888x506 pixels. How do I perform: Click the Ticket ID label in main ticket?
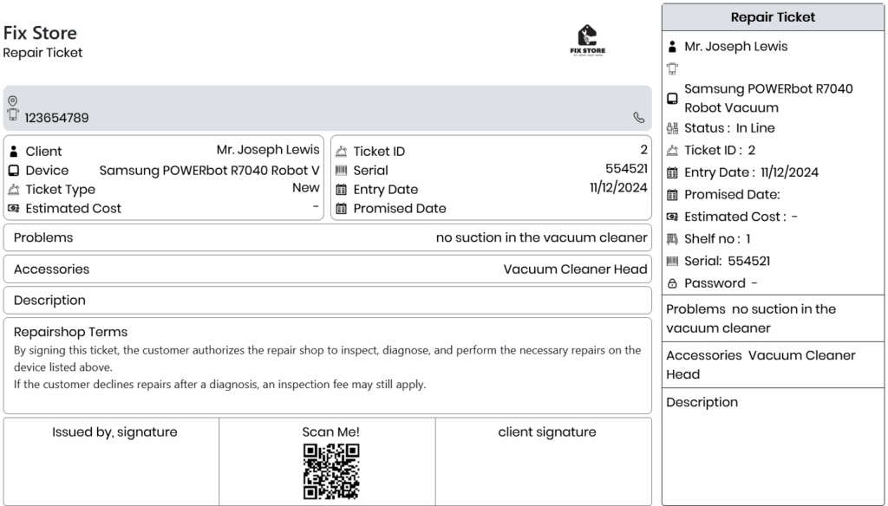coord(379,151)
